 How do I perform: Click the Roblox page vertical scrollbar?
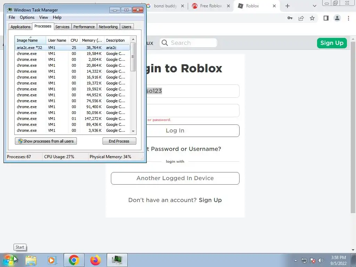click(x=353, y=127)
